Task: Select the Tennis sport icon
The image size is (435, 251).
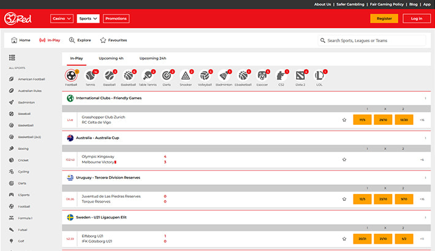Action: [90, 75]
